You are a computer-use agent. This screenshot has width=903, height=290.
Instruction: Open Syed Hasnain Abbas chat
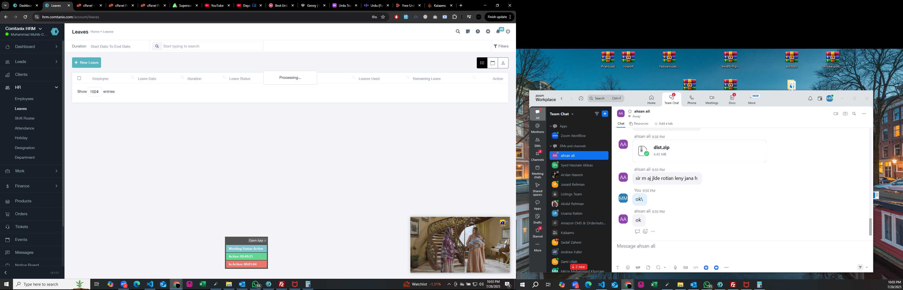(x=579, y=165)
